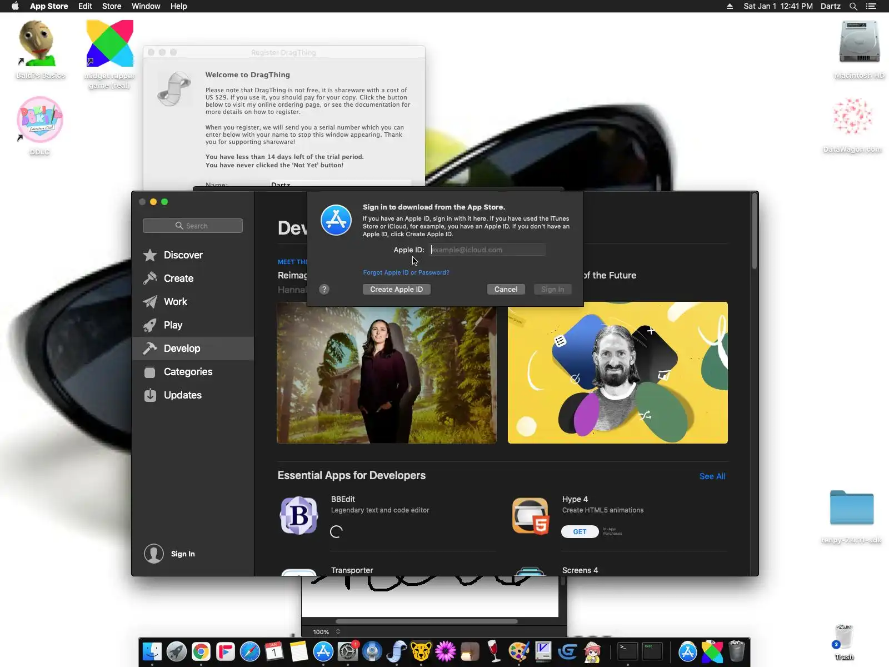The height and width of the screenshot is (667, 889).
Task: Open the Screens 4 app listing
Action: [580, 570]
